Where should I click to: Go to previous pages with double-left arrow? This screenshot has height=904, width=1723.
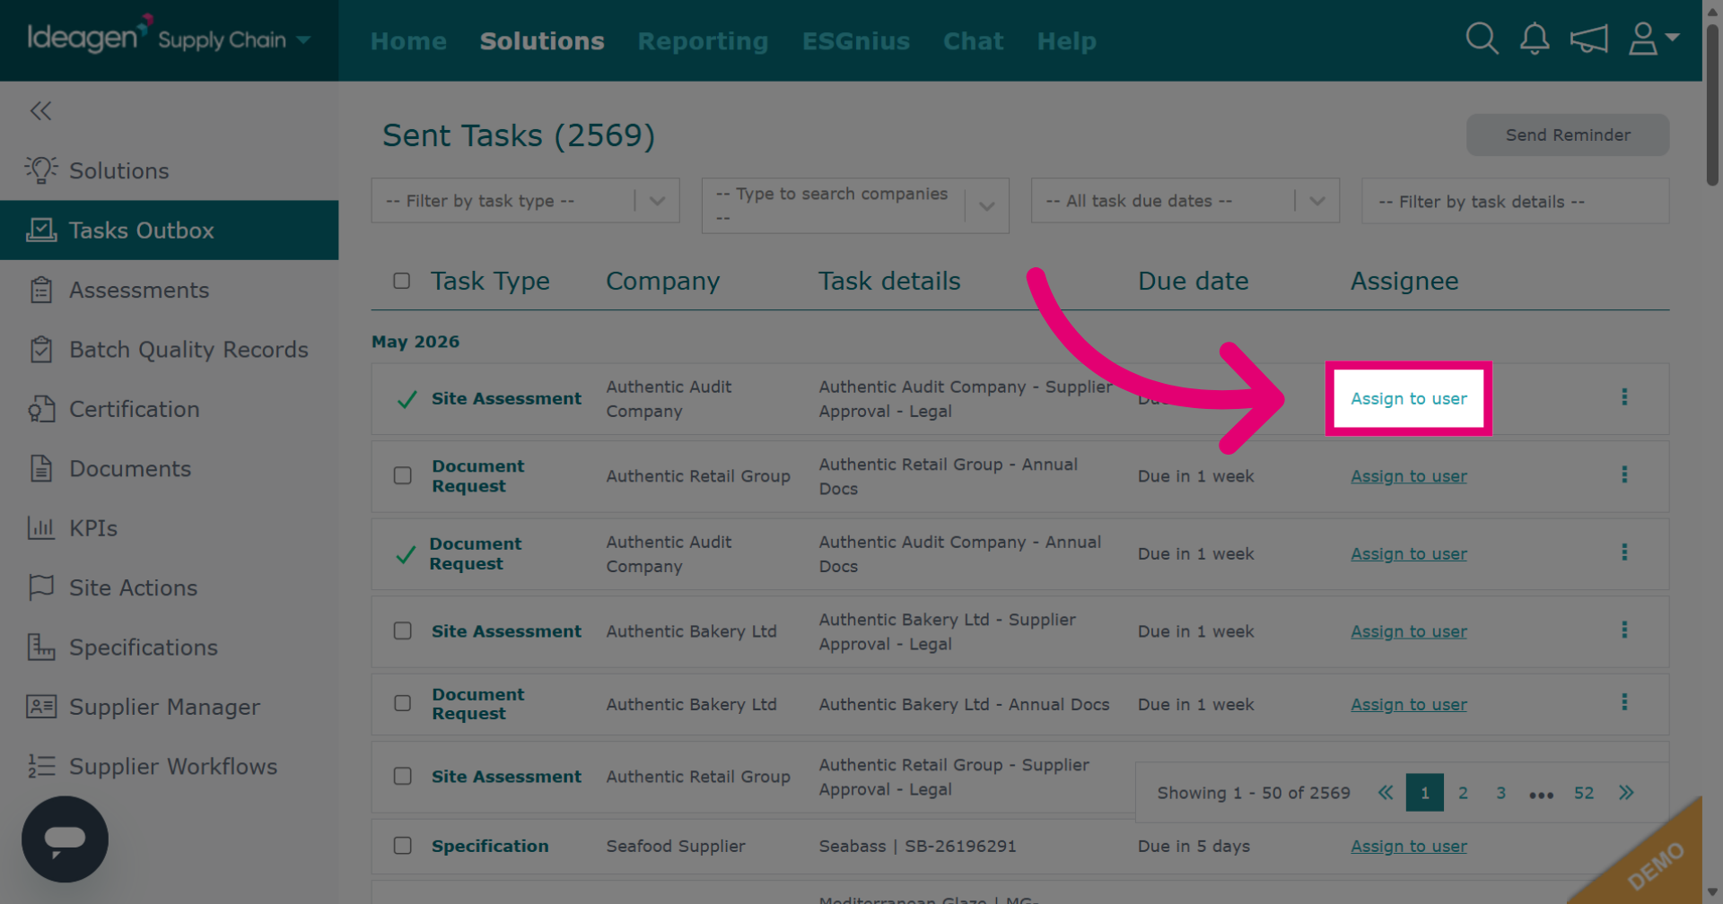pos(1386,793)
